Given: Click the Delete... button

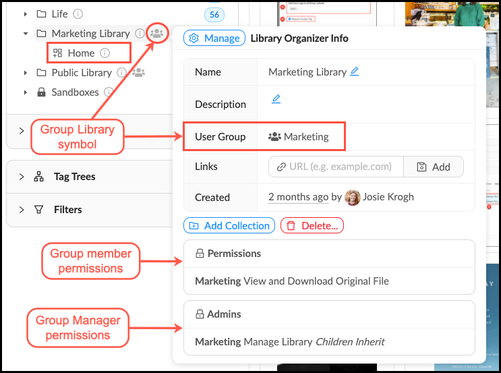Looking at the screenshot, I should pyautogui.click(x=312, y=226).
